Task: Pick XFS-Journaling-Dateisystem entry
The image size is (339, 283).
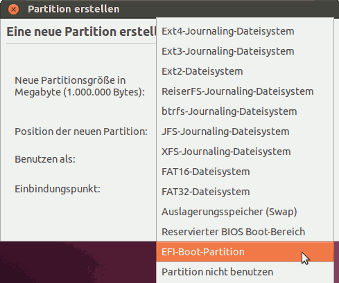Action: [245, 152]
